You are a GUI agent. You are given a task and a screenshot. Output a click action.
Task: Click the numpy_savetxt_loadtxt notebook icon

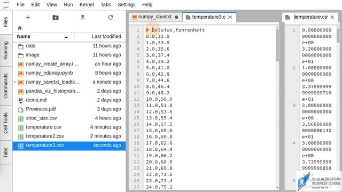[x=21, y=82]
